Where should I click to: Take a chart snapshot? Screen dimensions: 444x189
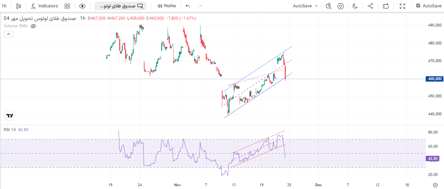(x=386, y=6)
